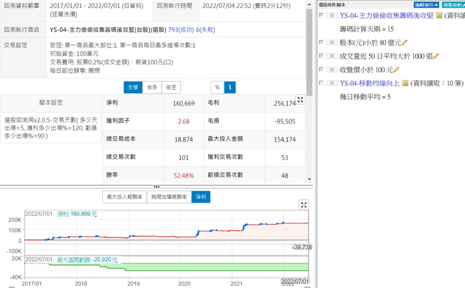This screenshot has width=465, height=288.
Task: Click scroll-up arrow at top of results panel
Action: pyautogui.click(x=309, y=5)
